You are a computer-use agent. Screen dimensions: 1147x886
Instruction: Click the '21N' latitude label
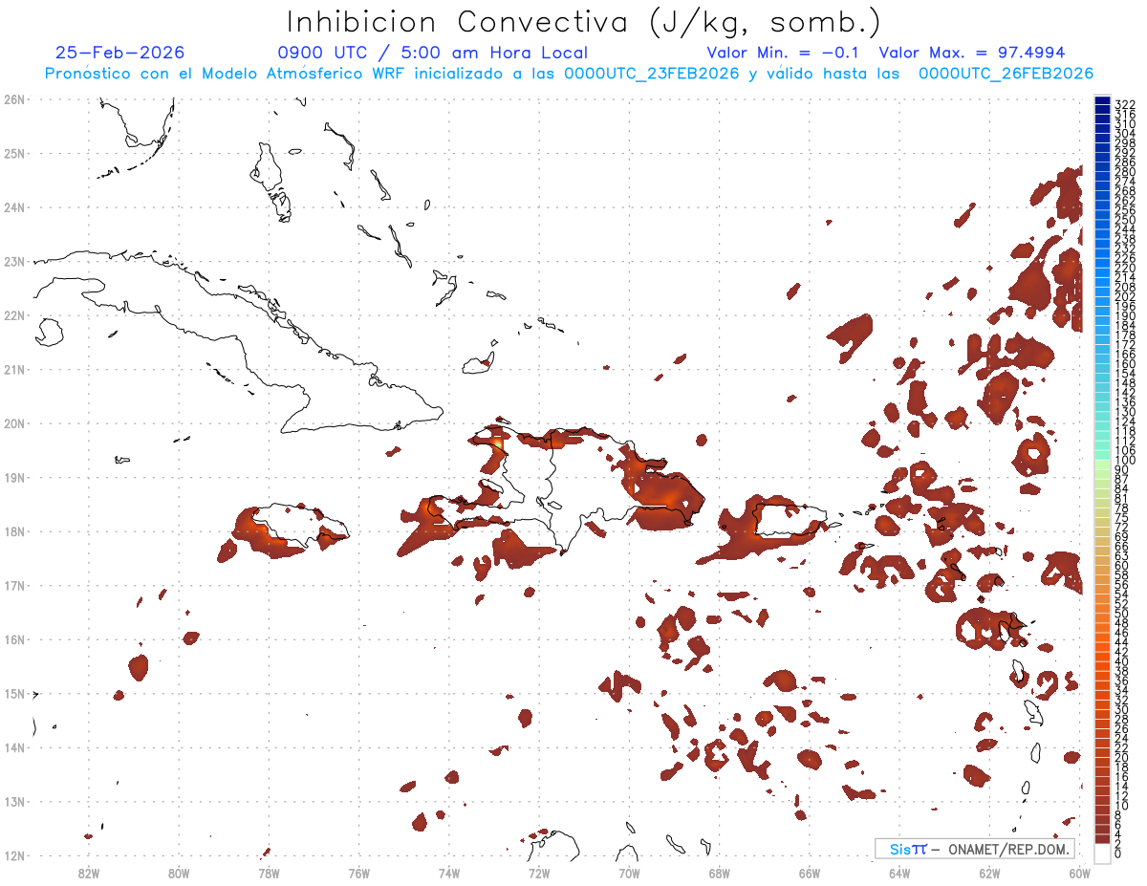point(13,369)
